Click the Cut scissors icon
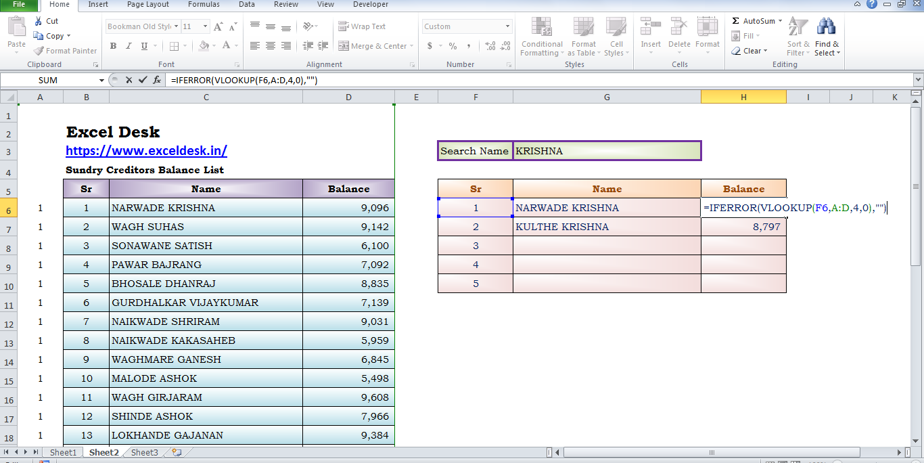The width and height of the screenshot is (924, 463). 38,21
